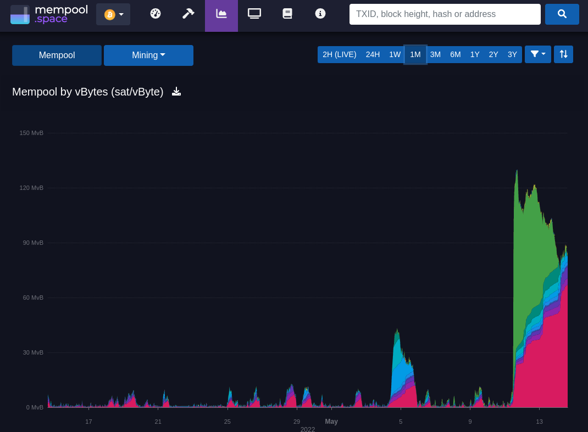
Task: Switch to the 3Y time range
Action: click(x=512, y=54)
